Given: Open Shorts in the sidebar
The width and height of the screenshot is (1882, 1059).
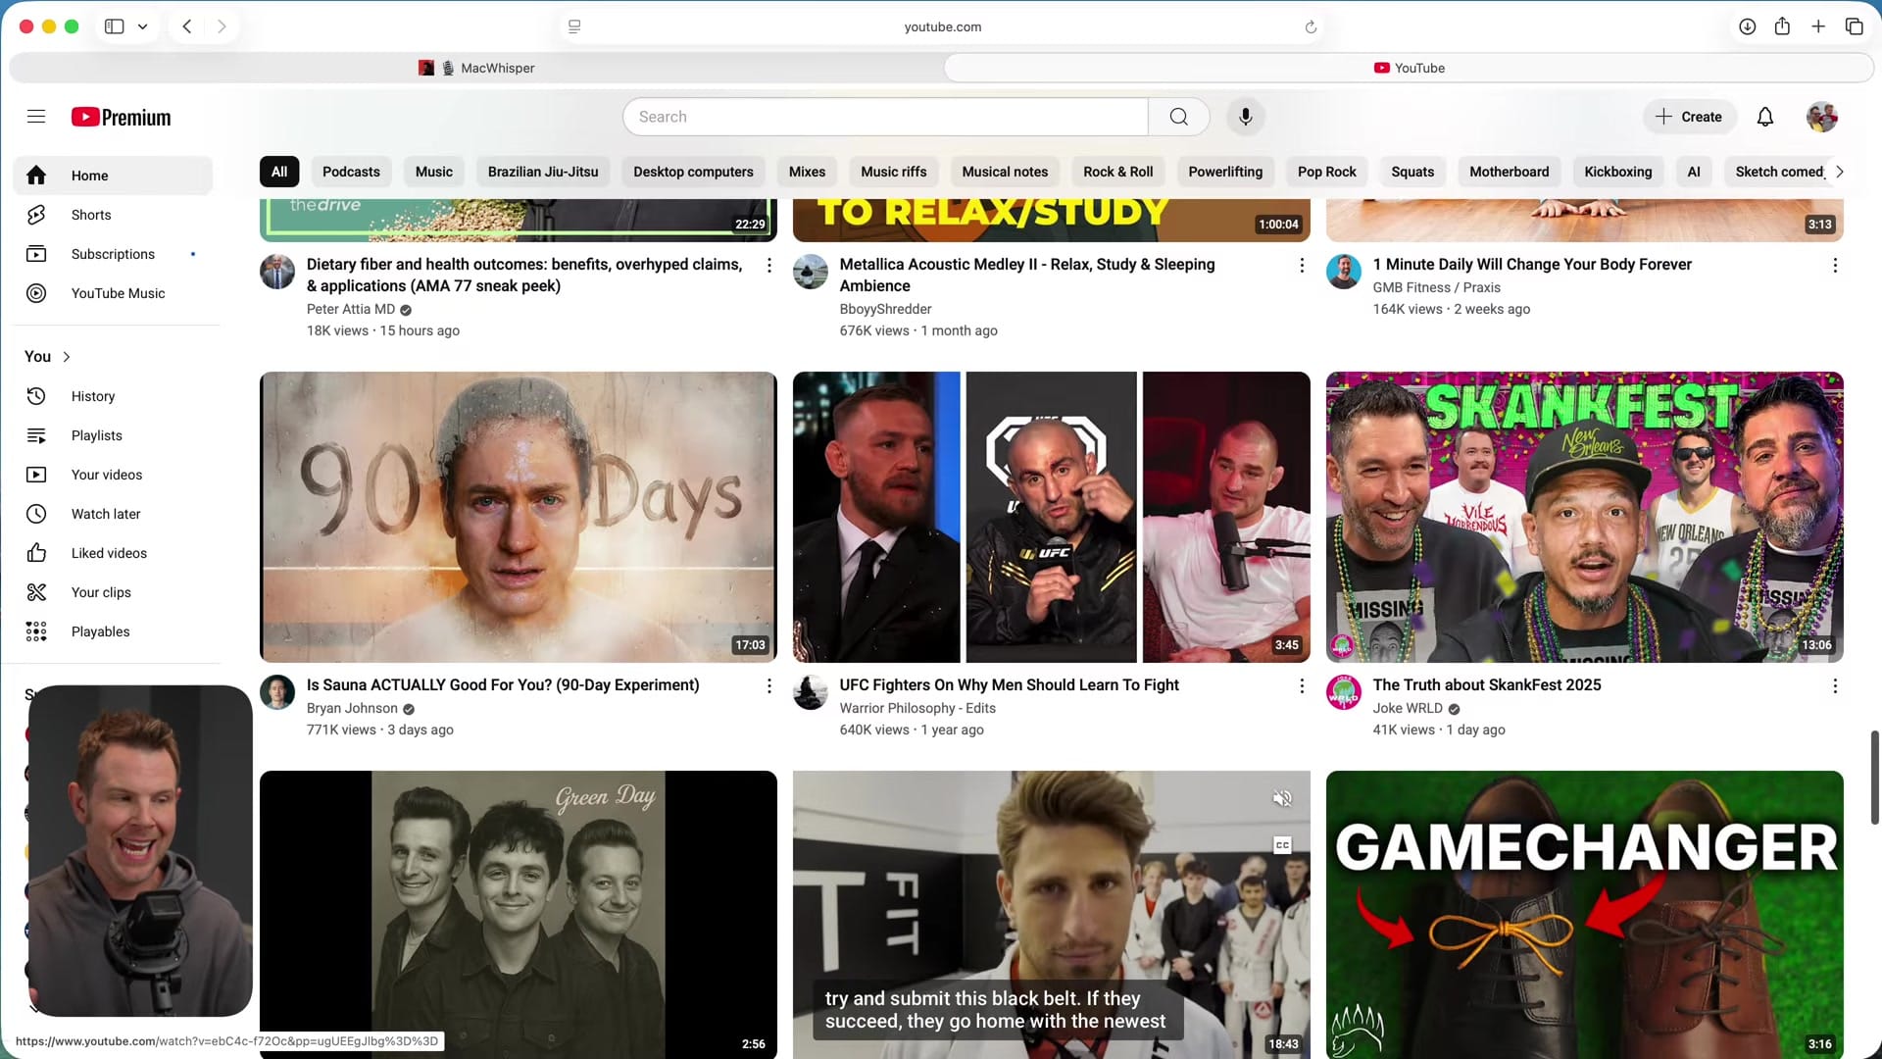Looking at the screenshot, I should (113, 215).
